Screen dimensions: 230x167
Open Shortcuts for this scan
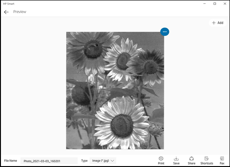point(207,161)
